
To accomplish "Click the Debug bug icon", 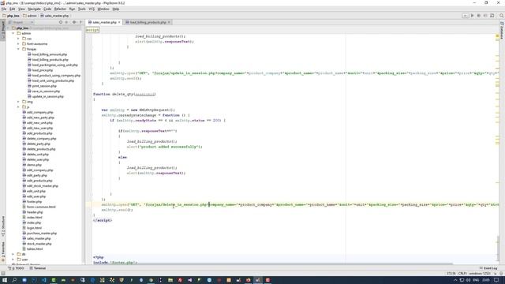I will pyautogui.click(x=479, y=16).
